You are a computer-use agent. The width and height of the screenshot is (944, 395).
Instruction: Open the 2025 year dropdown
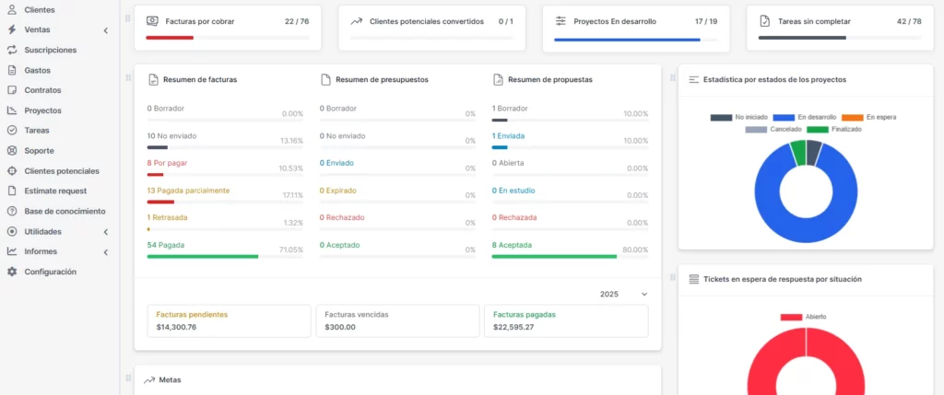[624, 295]
